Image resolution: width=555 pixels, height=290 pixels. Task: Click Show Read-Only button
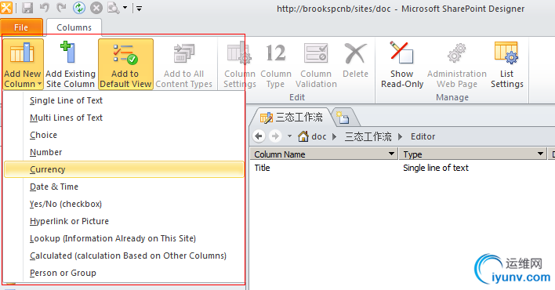(x=402, y=64)
